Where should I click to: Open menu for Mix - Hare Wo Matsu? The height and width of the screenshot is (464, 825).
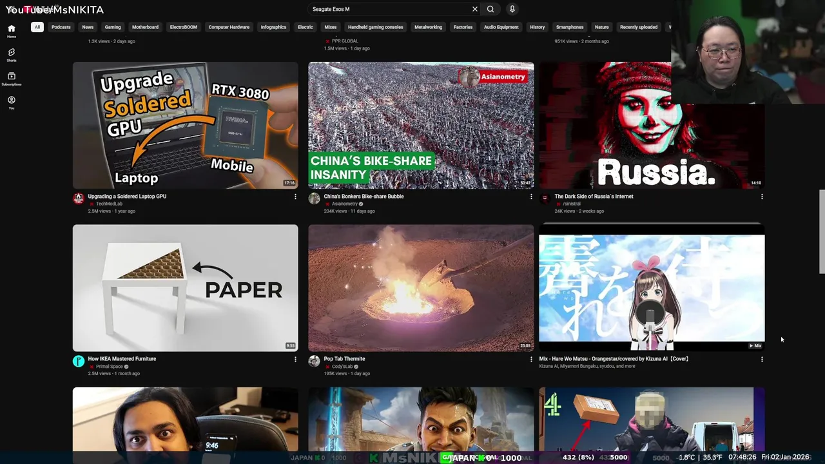[x=762, y=359]
